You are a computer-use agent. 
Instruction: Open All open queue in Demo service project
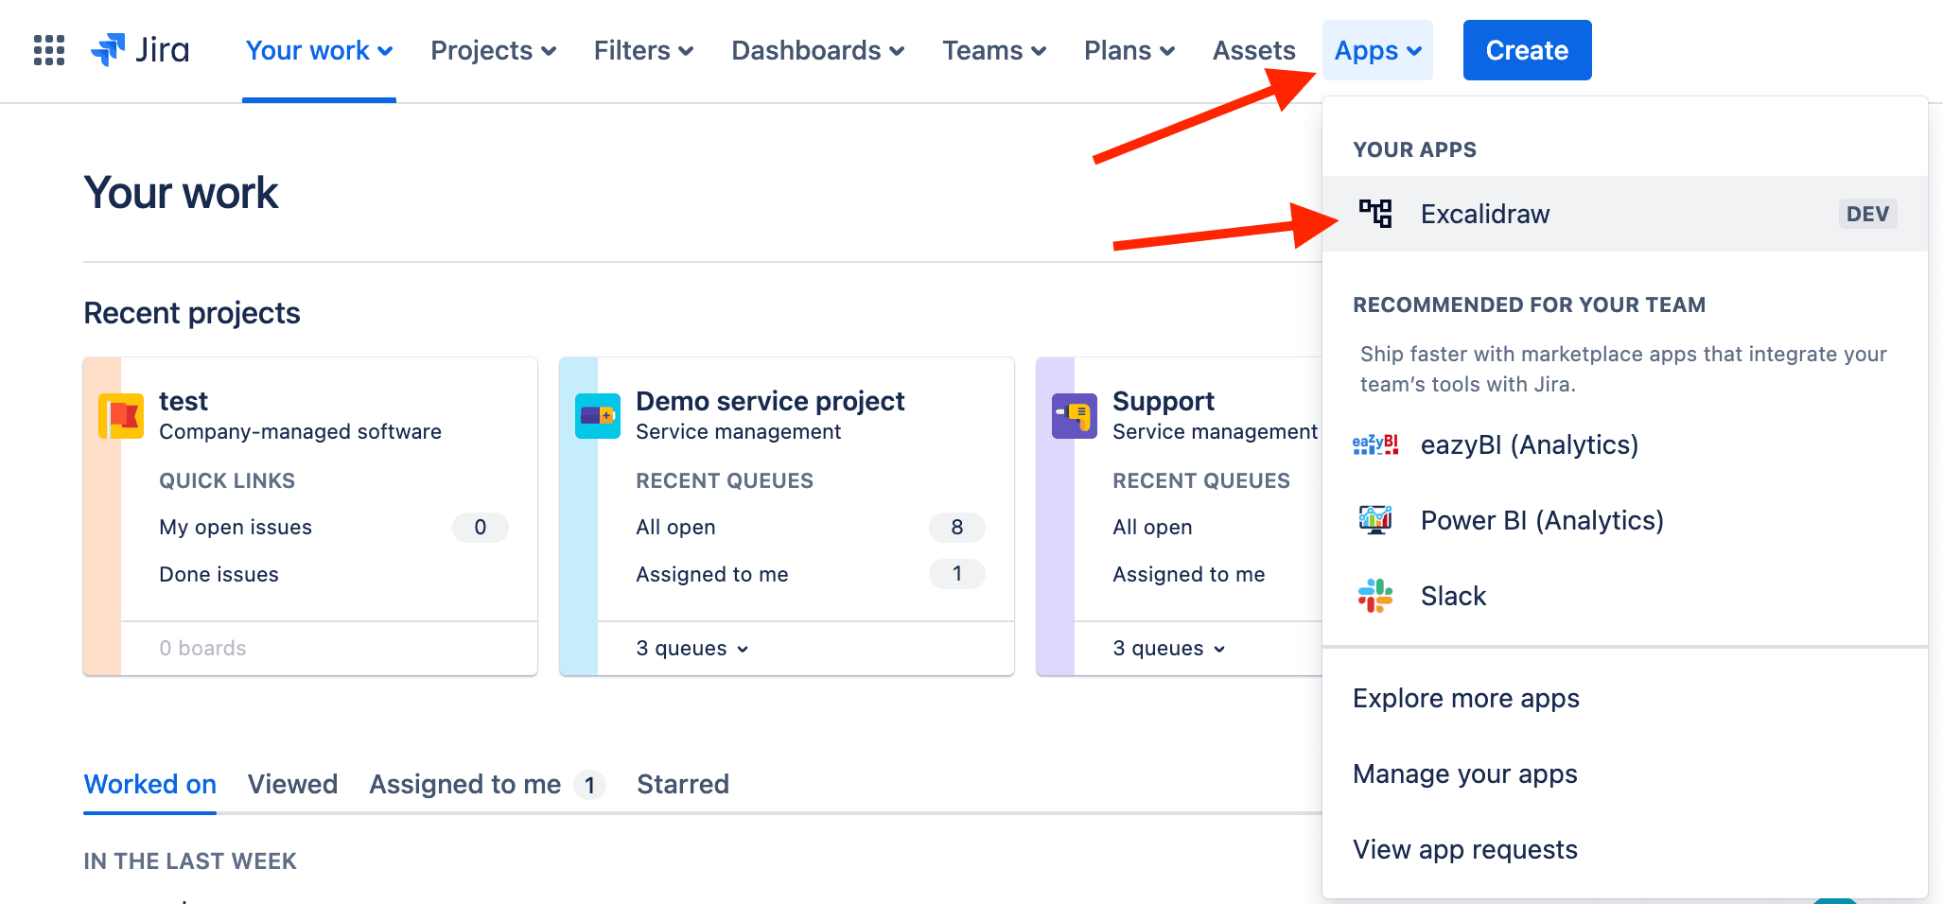pyautogui.click(x=675, y=527)
